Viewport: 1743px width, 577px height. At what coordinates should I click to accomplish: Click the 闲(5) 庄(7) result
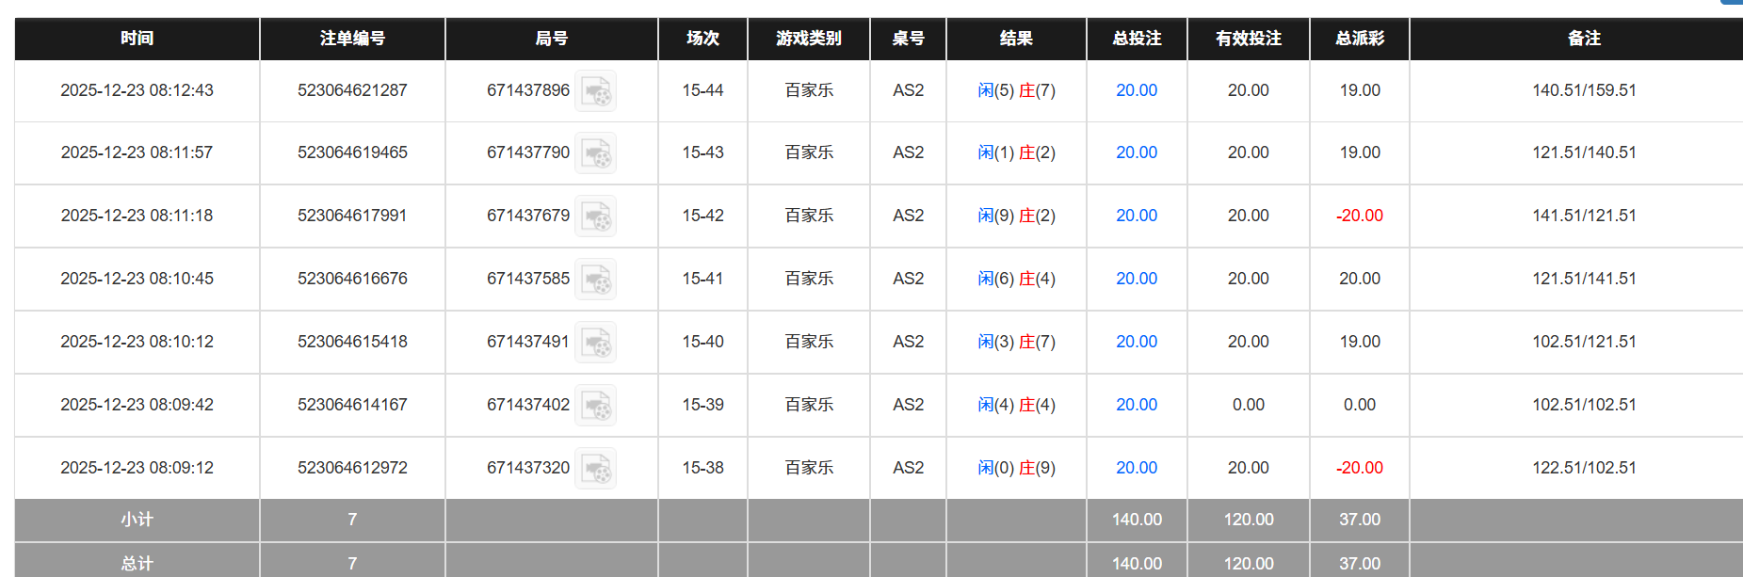(1016, 90)
